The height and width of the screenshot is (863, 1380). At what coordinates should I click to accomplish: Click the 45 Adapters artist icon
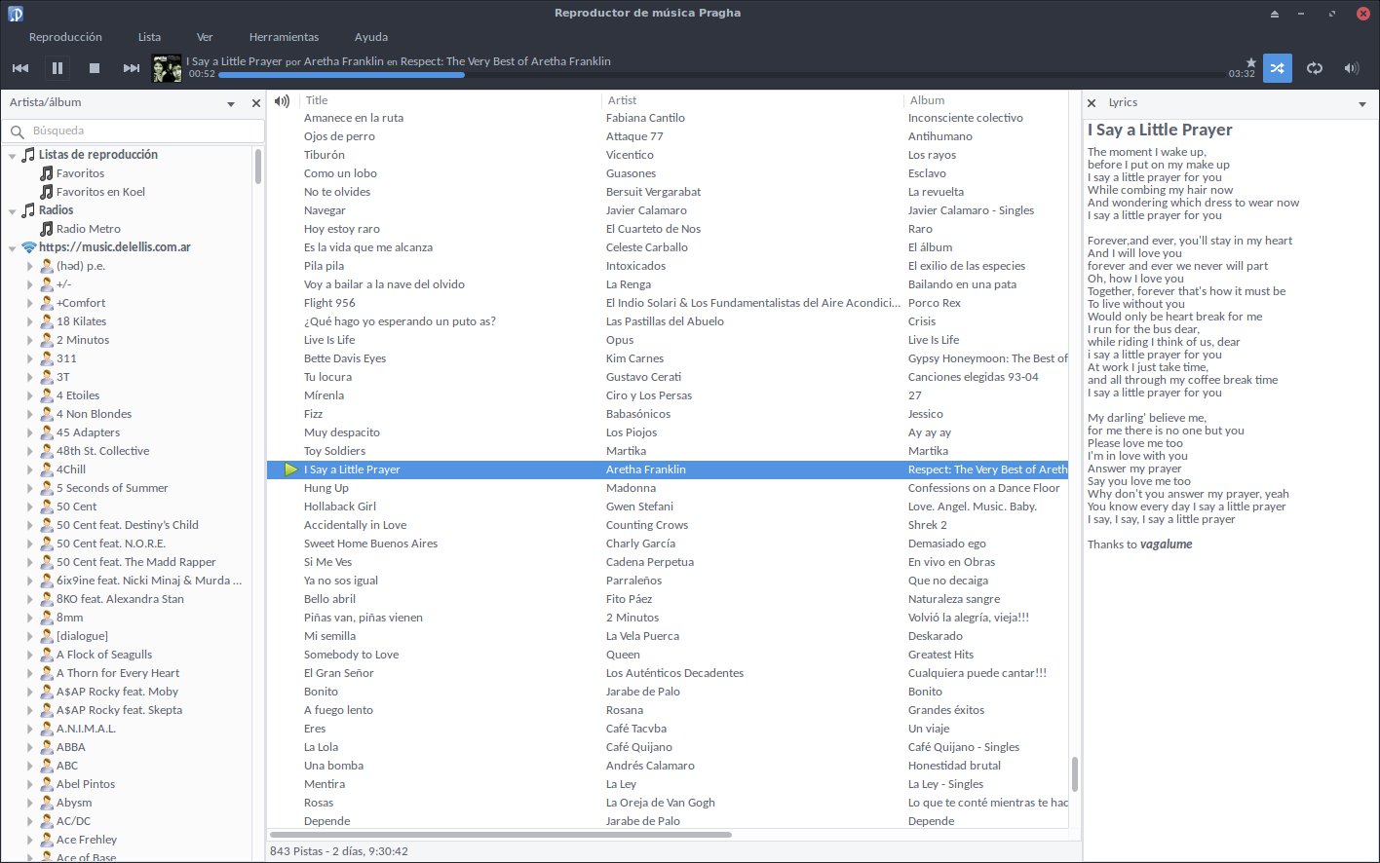click(x=46, y=432)
